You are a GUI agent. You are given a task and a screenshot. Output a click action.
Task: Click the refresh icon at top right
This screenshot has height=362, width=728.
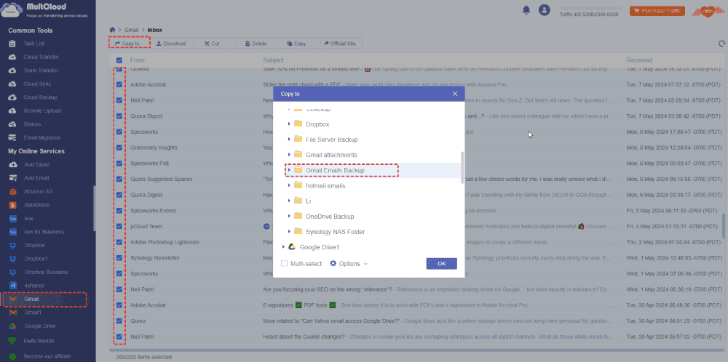(721, 44)
